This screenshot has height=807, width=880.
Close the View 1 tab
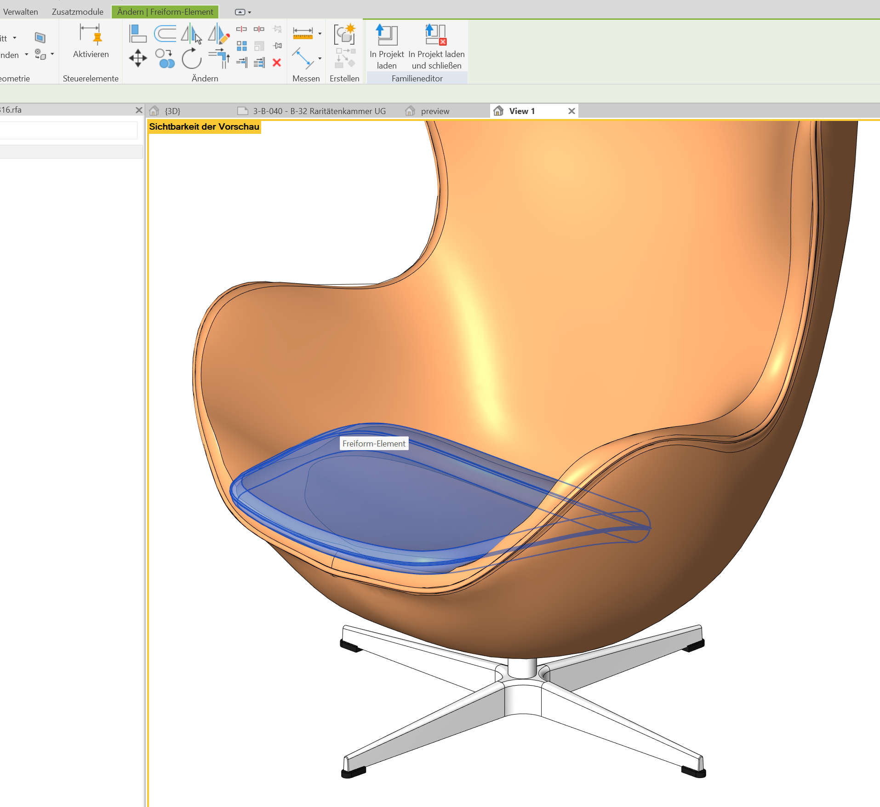click(571, 111)
